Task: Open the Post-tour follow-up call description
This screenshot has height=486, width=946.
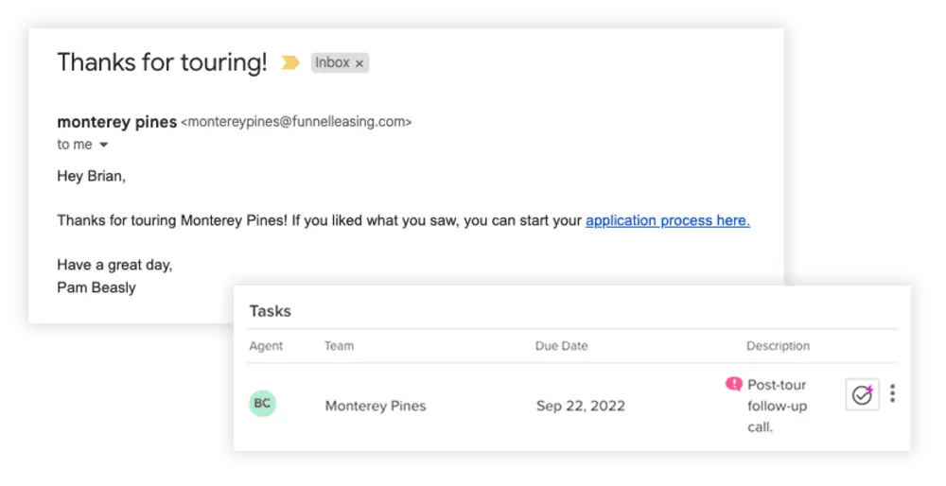Action: tap(777, 406)
